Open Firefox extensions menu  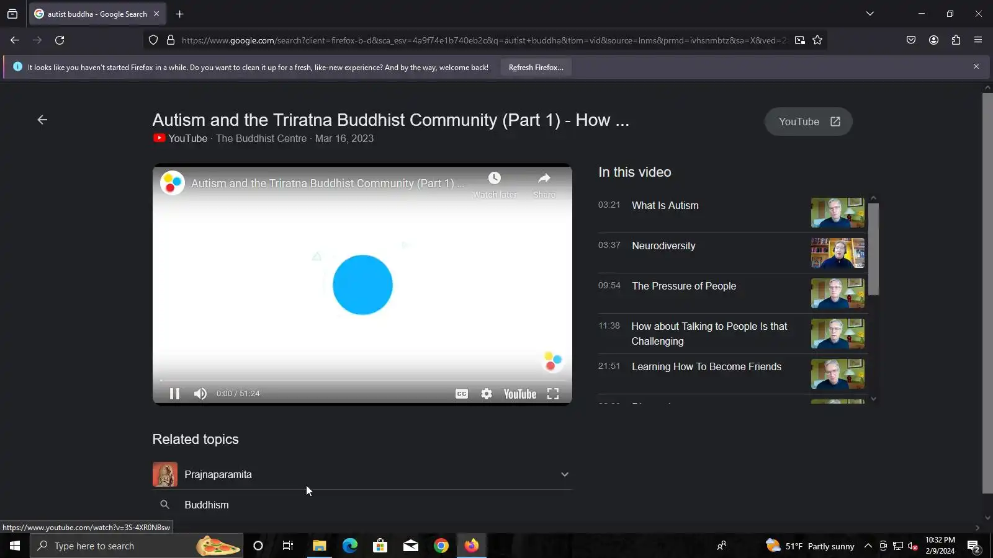tap(956, 40)
